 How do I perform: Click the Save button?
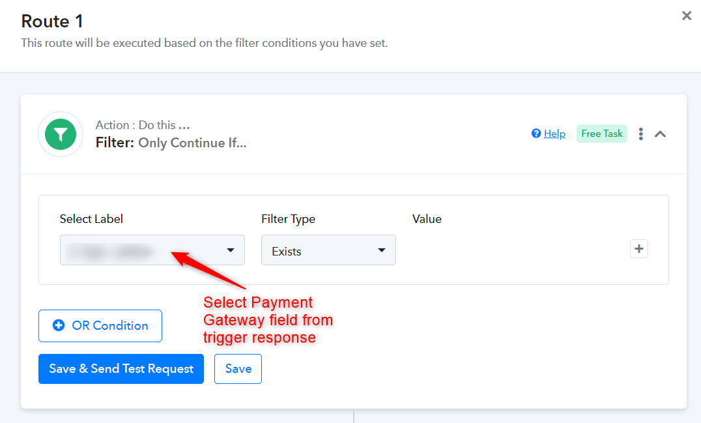pyautogui.click(x=238, y=369)
